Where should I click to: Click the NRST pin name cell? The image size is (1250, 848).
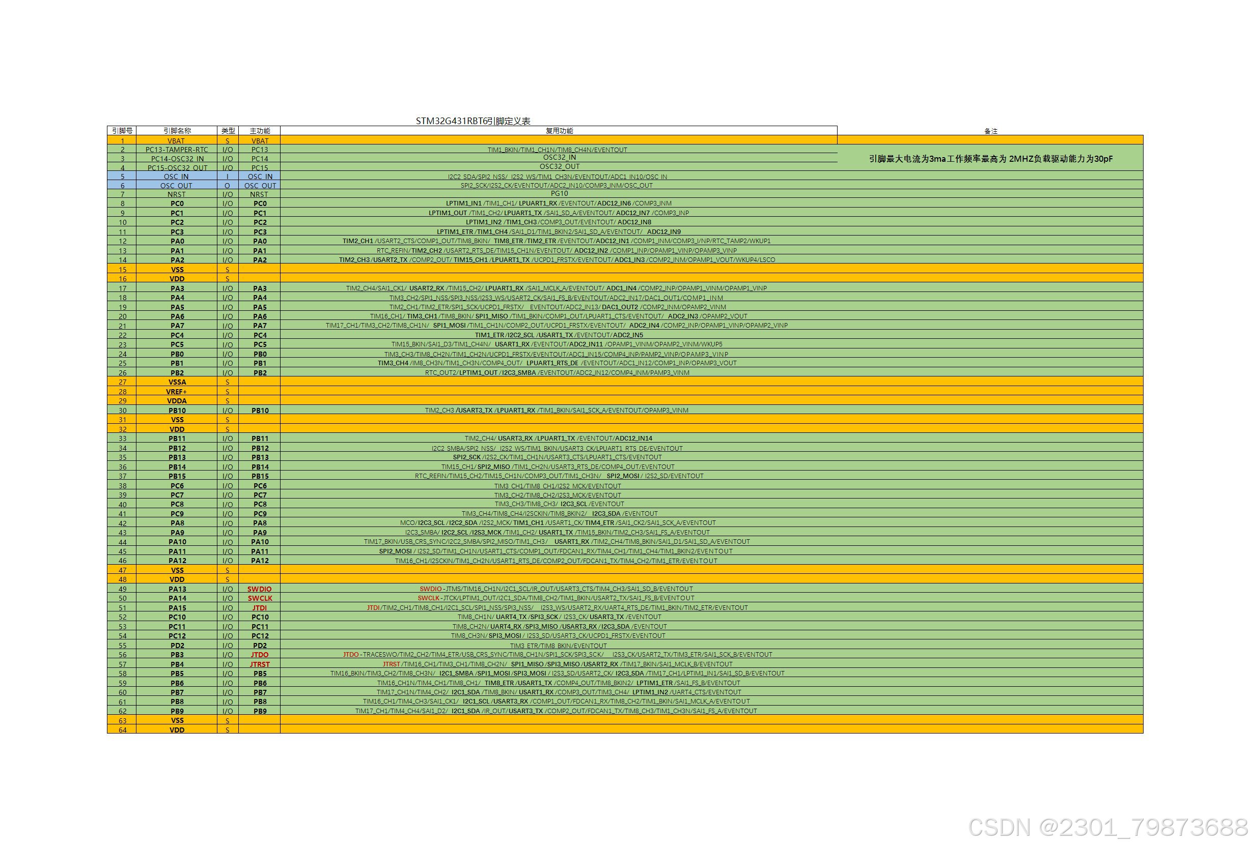click(x=176, y=194)
